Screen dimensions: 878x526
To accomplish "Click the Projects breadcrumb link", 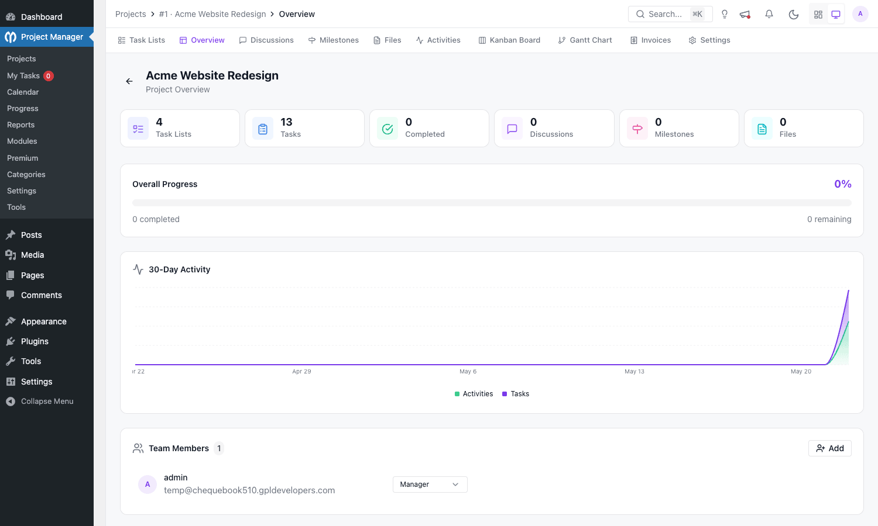I will pyautogui.click(x=131, y=14).
